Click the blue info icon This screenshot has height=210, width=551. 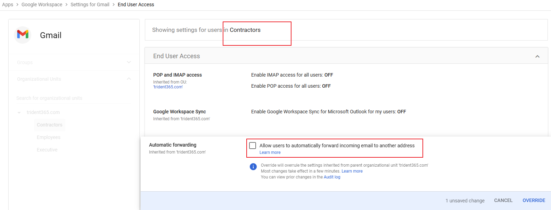tap(253, 167)
